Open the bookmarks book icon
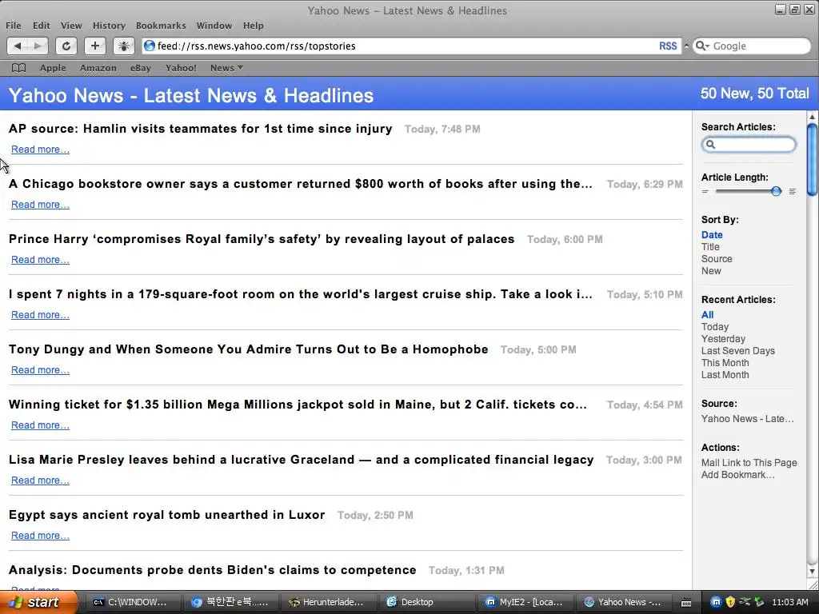Viewport: 819px width, 614px height. (x=19, y=68)
